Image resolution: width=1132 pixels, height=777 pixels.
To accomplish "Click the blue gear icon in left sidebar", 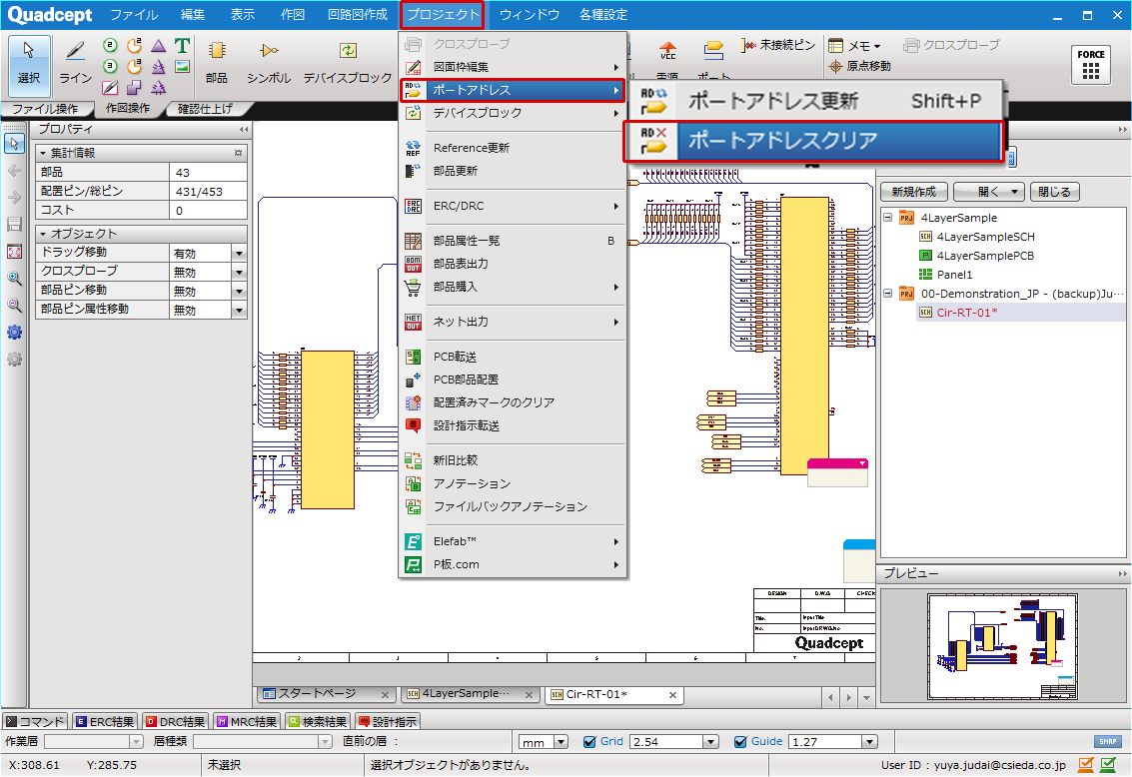I will point(14,332).
